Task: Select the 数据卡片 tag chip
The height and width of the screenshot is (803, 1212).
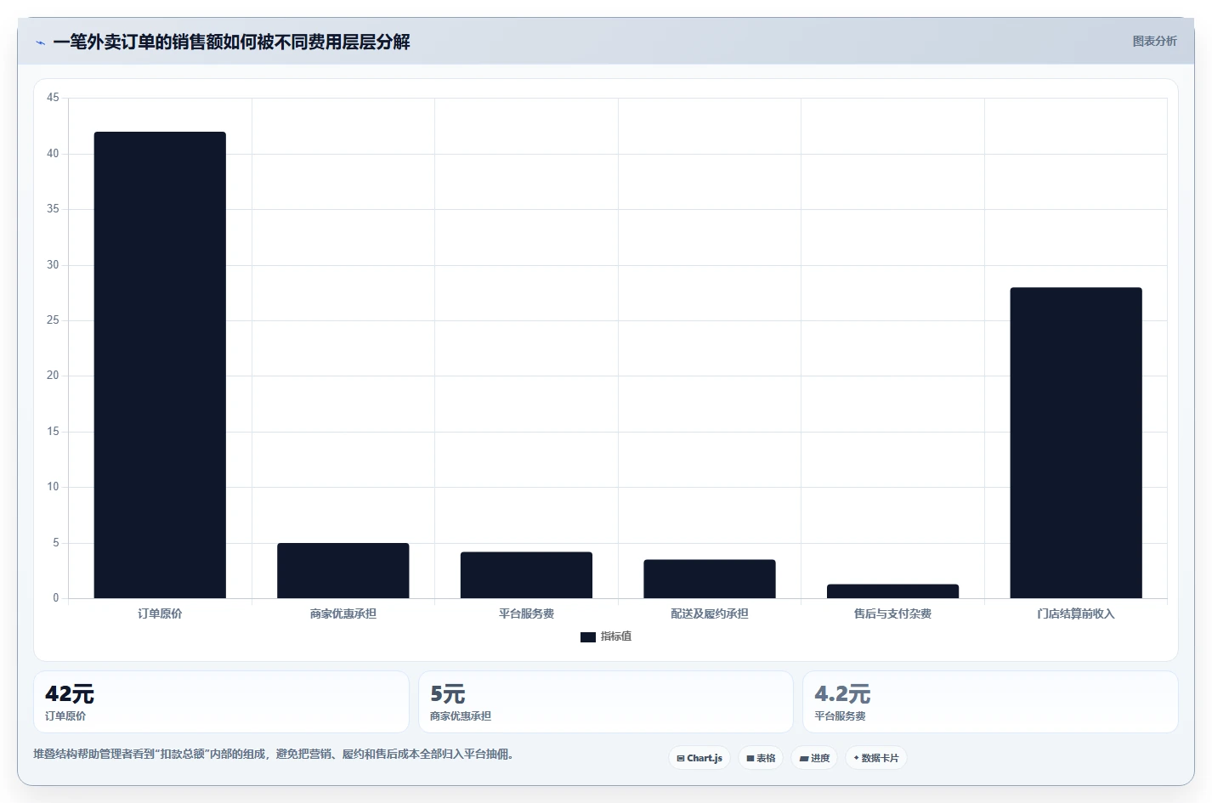Action: [876, 758]
